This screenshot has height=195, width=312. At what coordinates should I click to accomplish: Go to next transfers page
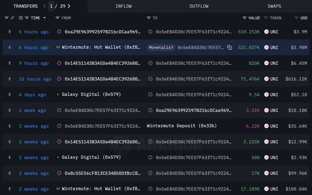point(69,6)
